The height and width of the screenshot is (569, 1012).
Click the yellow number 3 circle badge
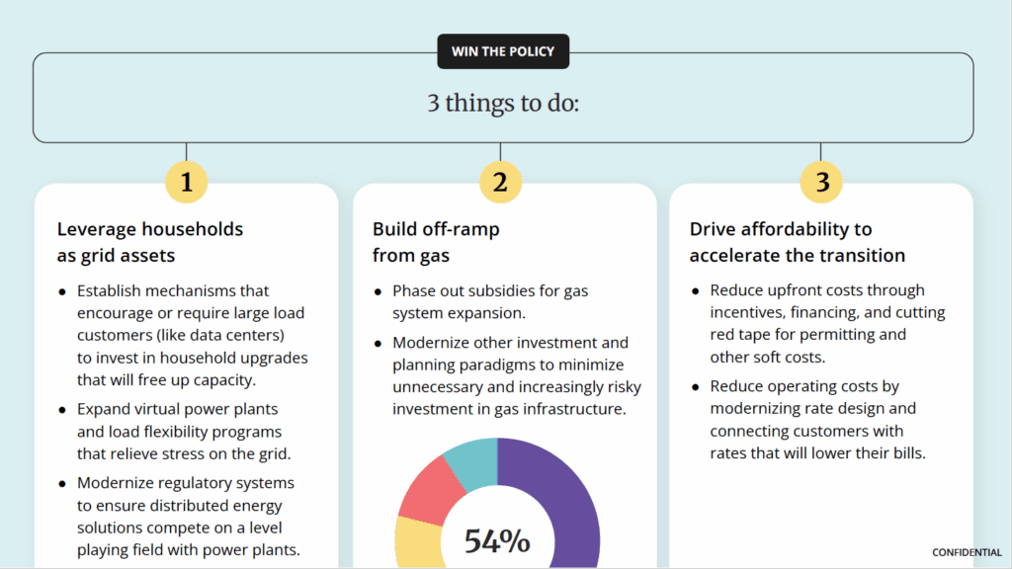[x=821, y=182]
